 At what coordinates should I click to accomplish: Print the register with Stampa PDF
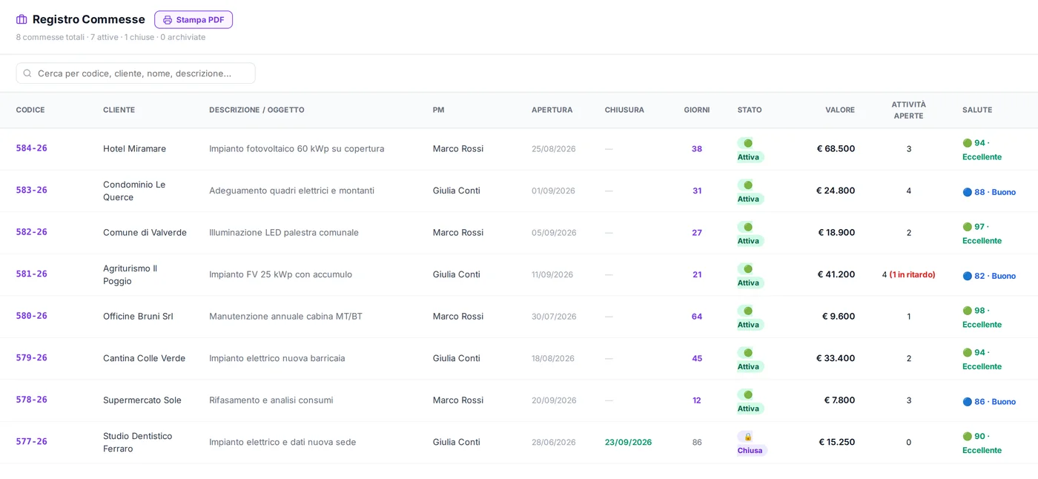[194, 20]
